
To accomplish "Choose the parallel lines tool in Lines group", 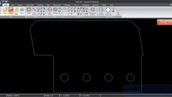I will tap(44, 8).
